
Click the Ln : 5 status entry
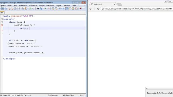tap(14, 95)
